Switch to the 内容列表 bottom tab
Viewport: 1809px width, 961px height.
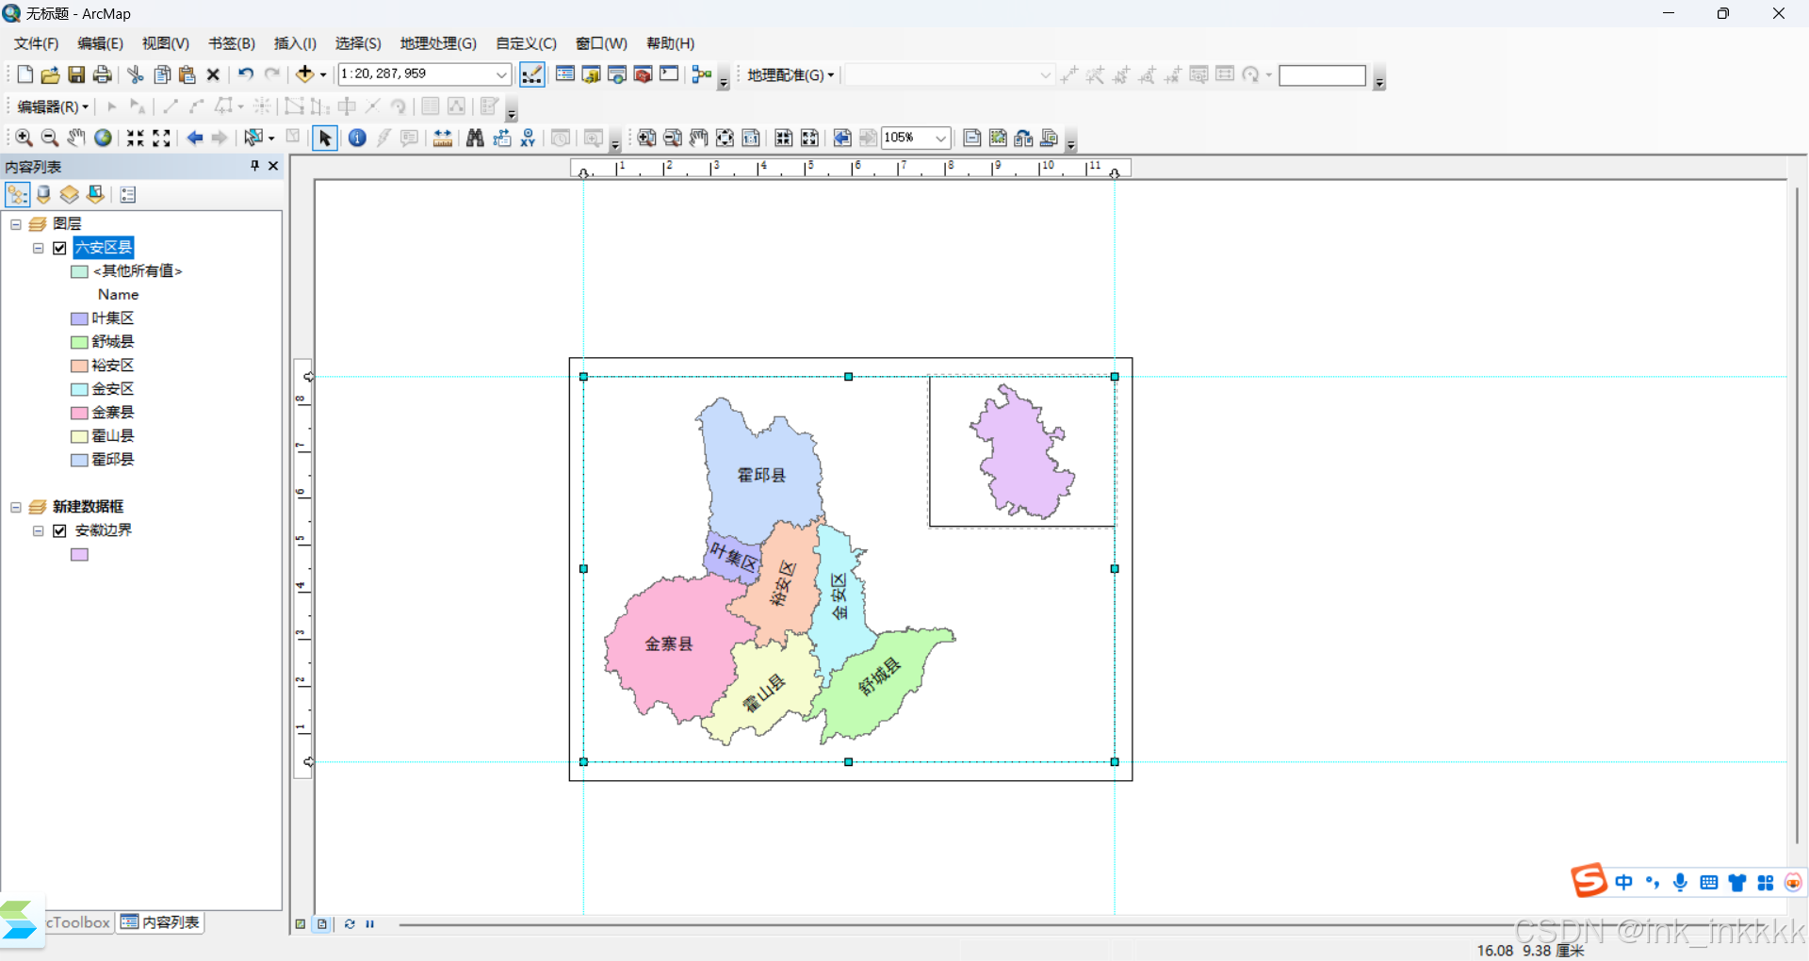(x=160, y=922)
